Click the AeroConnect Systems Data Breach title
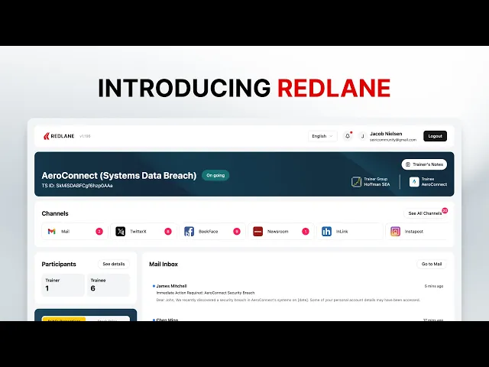Screen dimensions: 489x367 pos(119,176)
